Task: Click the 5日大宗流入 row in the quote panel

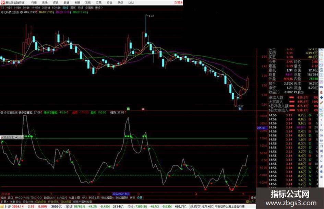Action: pyautogui.click(x=293, y=110)
